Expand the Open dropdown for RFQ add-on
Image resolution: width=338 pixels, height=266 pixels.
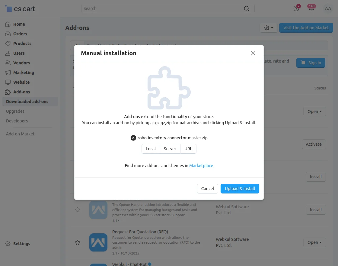click(314, 242)
